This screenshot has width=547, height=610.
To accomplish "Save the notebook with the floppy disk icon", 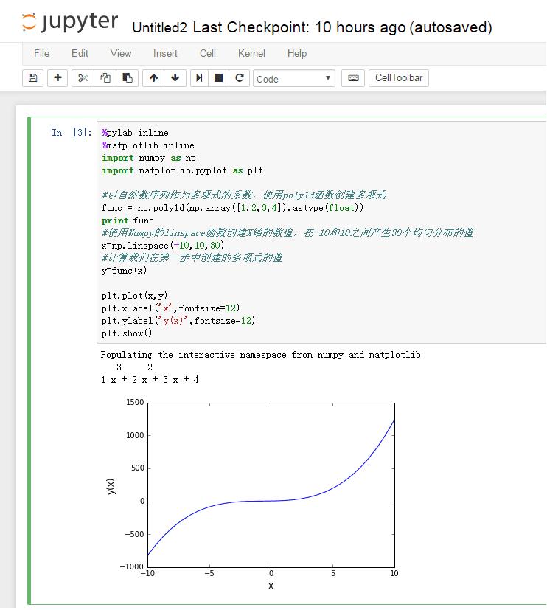I will (x=32, y=78).
